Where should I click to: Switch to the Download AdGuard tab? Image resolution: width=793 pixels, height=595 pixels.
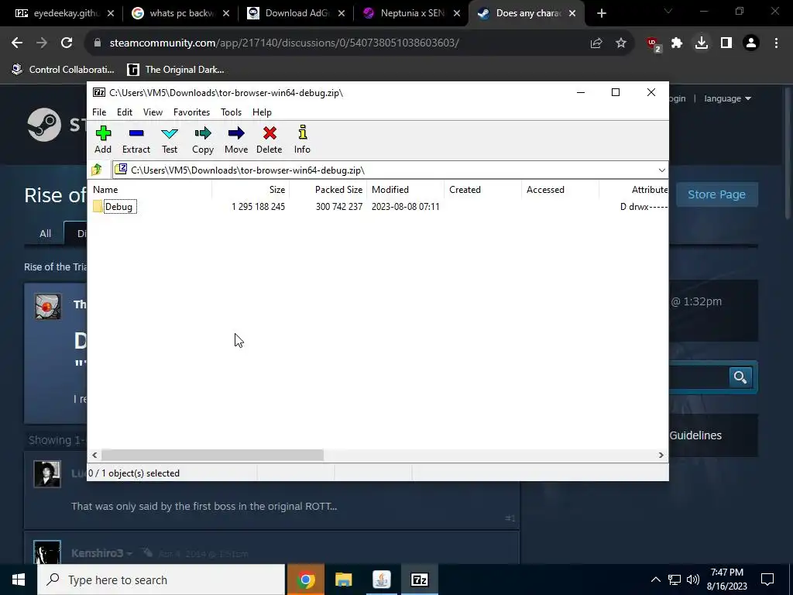pos(296,13)
